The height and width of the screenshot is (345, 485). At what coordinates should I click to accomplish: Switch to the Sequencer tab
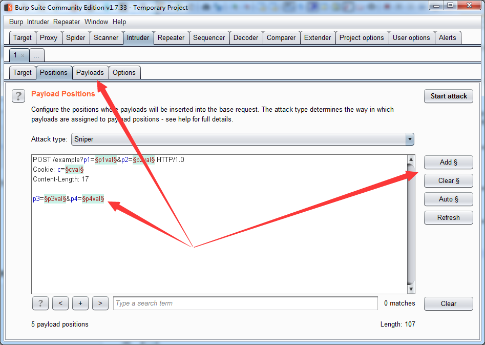tap(209, 38)
